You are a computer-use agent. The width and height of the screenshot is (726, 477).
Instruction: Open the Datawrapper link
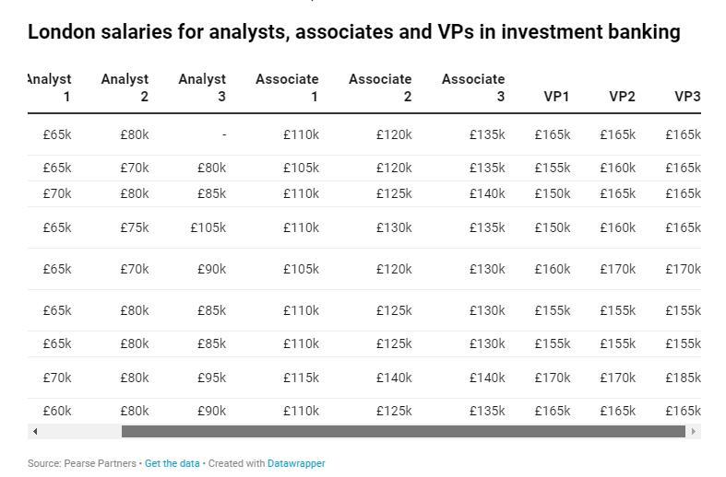[296, 463]
